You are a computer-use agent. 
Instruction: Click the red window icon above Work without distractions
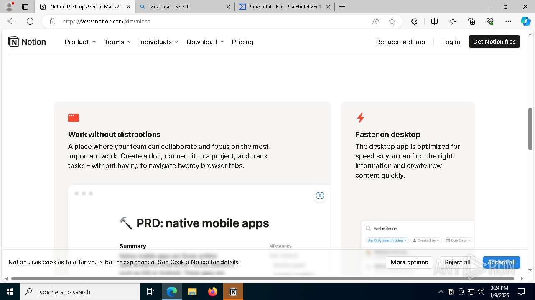74,118
